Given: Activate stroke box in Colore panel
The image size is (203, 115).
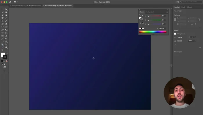Looking at the screenshot, I should [x=142, y=19].
